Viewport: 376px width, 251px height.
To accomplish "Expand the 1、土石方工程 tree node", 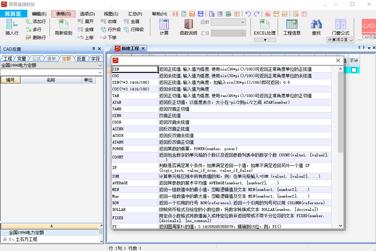I will point(5,239).
